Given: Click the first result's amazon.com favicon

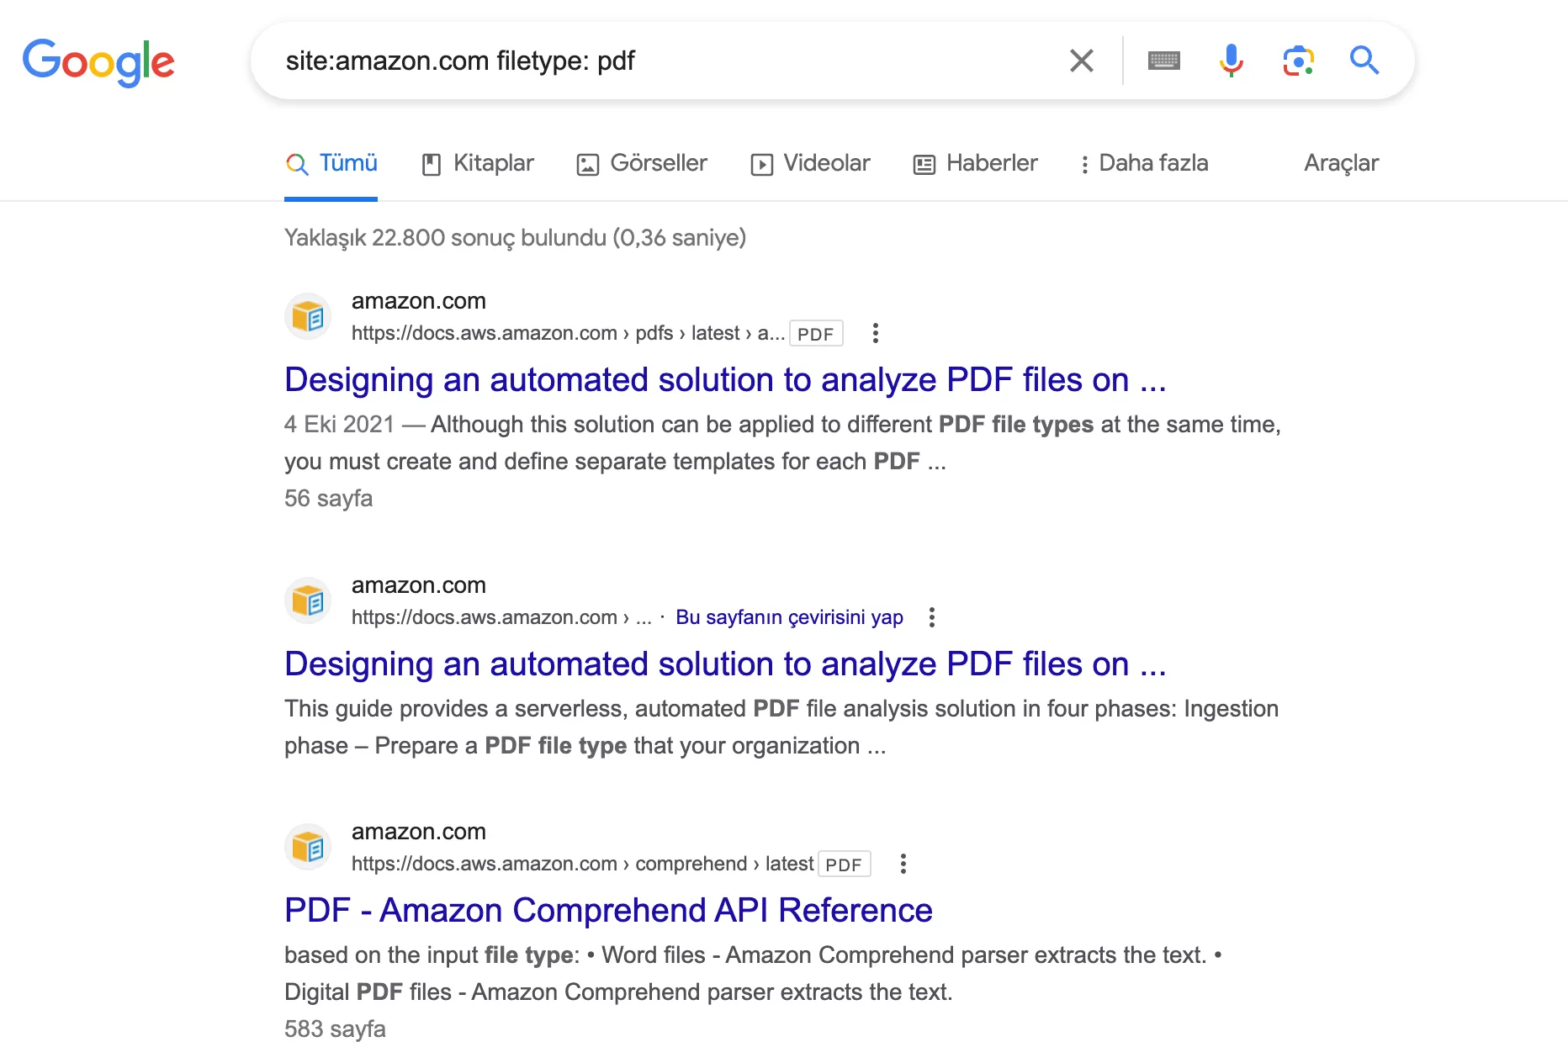Looking at the screenshot, I should click(308, 317).
